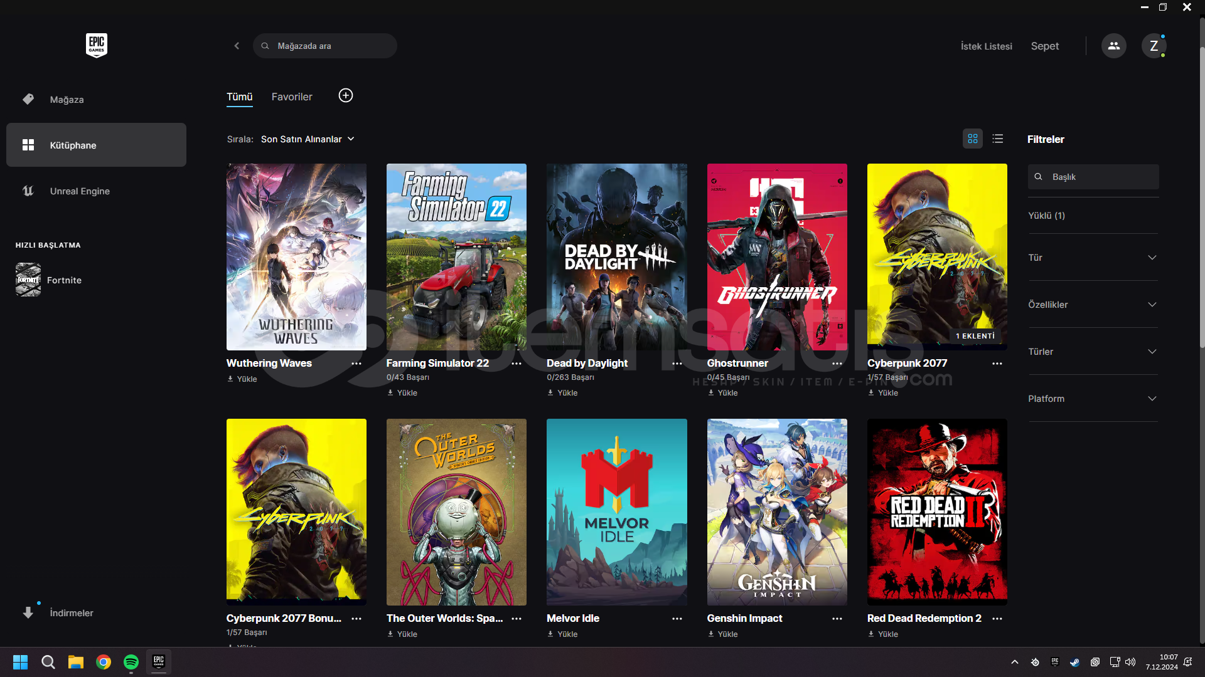This screenshot has width=1205, height=677.
Task: Toggle the Yüklü (1) installed filter
Action: point(1046,215)
